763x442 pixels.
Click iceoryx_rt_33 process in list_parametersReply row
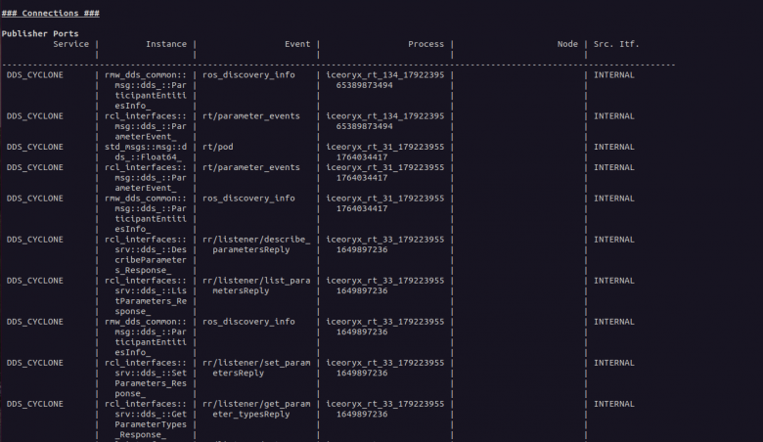tap(384, 286)
